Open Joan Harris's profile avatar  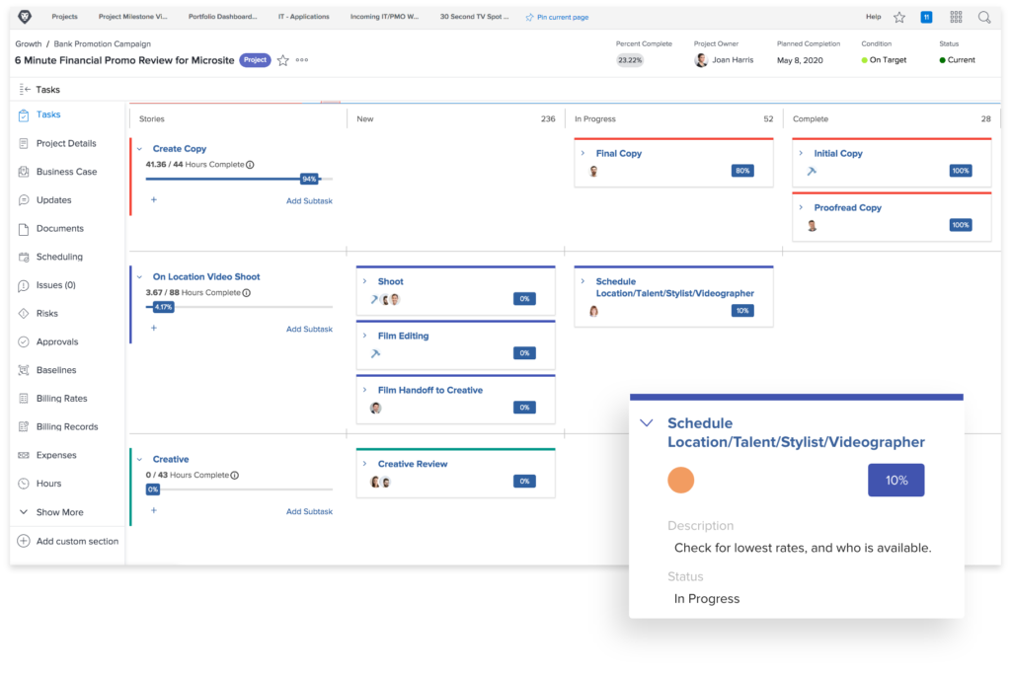pos(700,60)
